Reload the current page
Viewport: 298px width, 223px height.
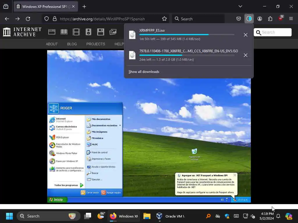point(28,19)
